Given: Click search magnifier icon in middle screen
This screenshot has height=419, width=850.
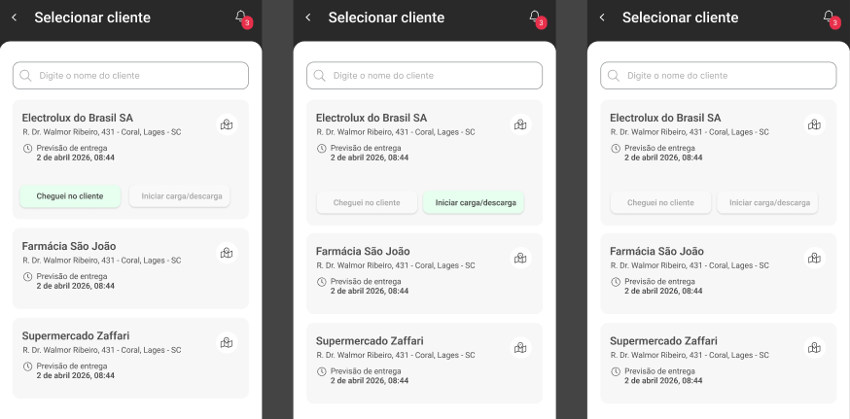Looking at the screenshot, I should tap(320, 76).
